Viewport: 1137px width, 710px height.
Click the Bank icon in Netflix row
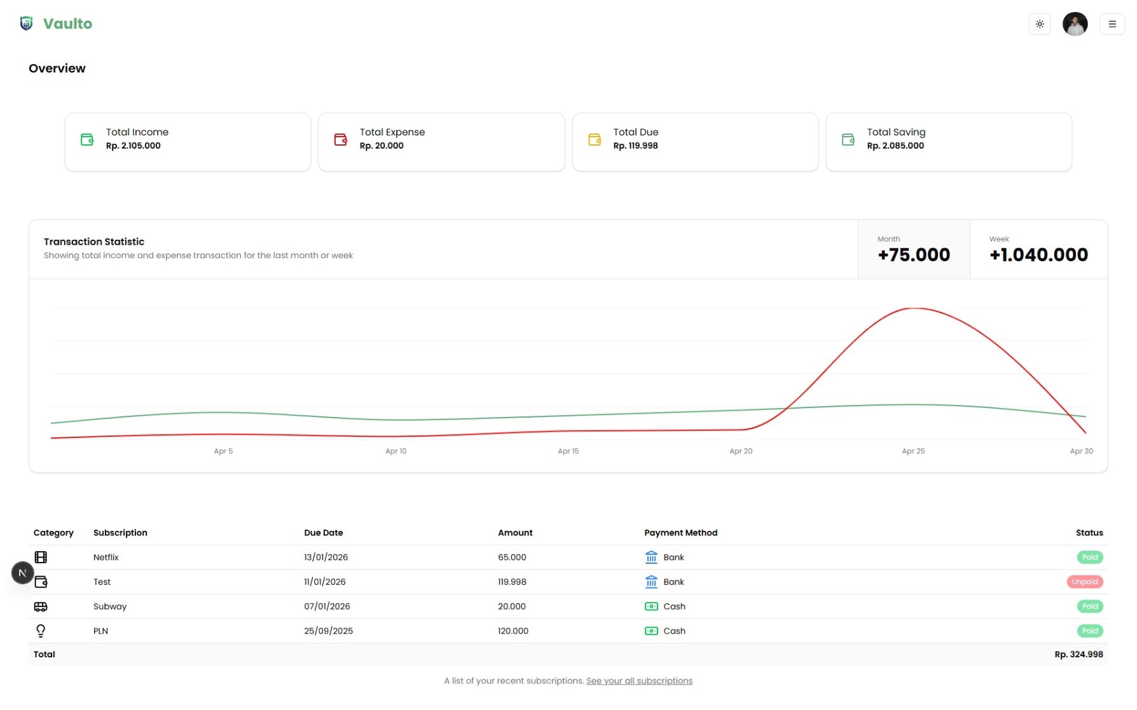click(651, 557)
